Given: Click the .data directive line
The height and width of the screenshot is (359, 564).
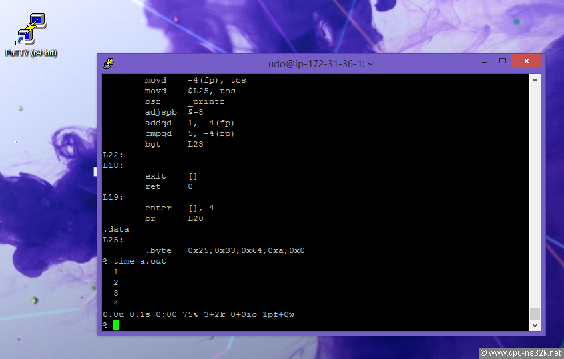Looking at the screenshot, I should 116,229.
